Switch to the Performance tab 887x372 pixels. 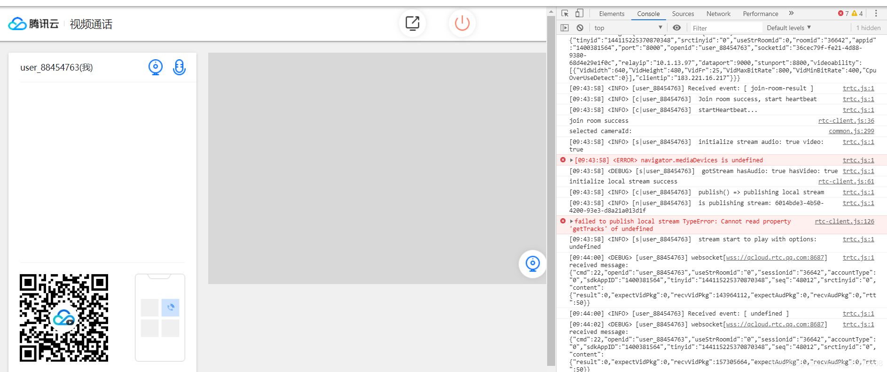[x=761, y=14]
